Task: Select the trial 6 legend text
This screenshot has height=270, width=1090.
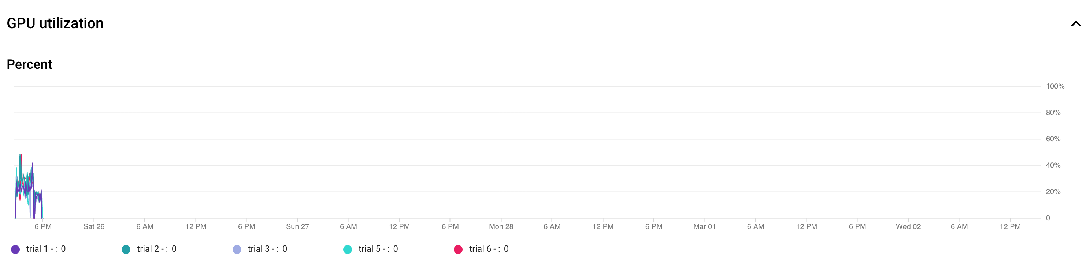Action: coord(489,249)
